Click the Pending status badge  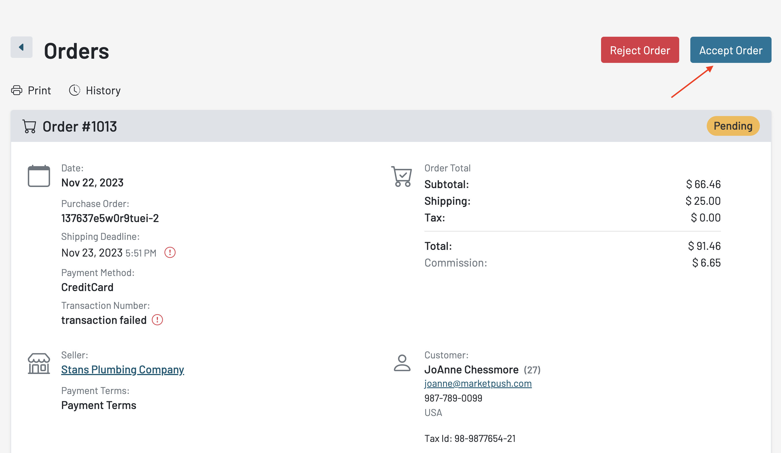point(733,126)
